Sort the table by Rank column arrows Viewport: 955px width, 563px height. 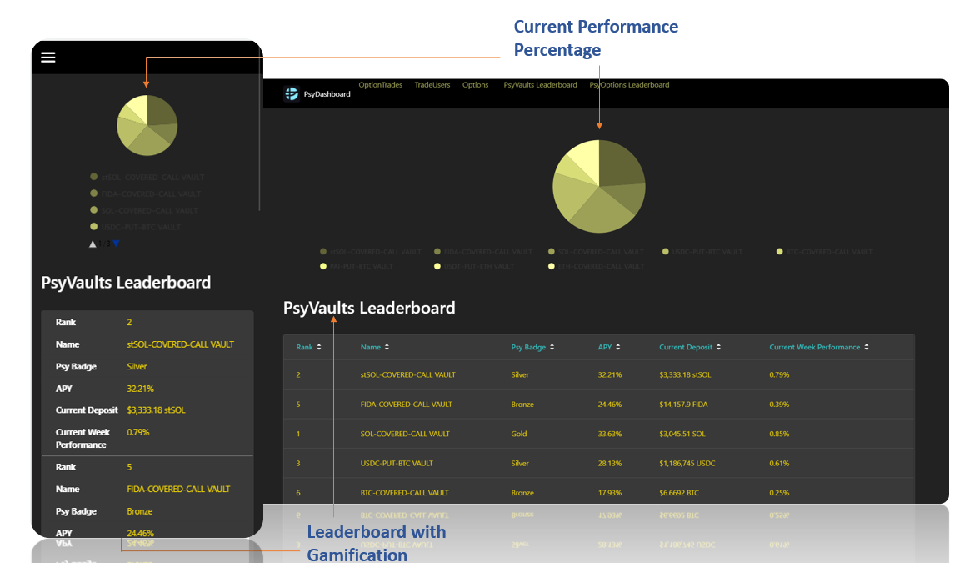tap(319, 347)
